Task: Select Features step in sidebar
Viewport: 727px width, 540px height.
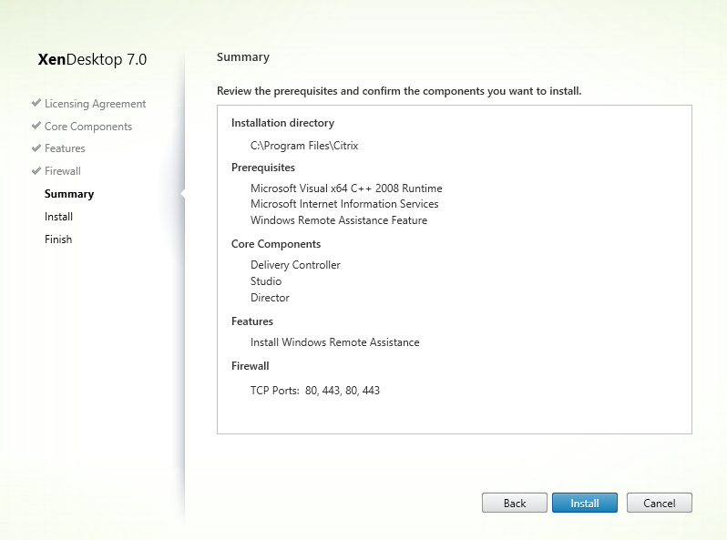Action: point(65,148)
